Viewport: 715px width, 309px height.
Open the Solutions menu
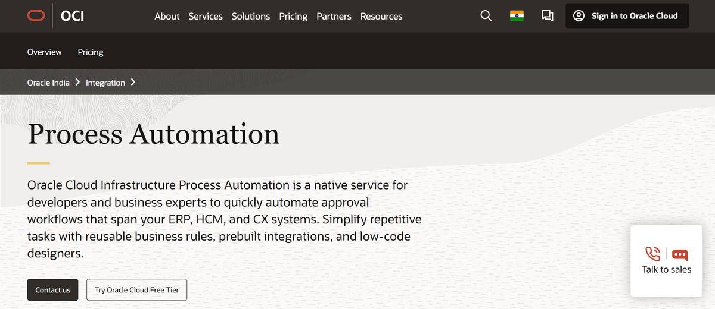251,16
